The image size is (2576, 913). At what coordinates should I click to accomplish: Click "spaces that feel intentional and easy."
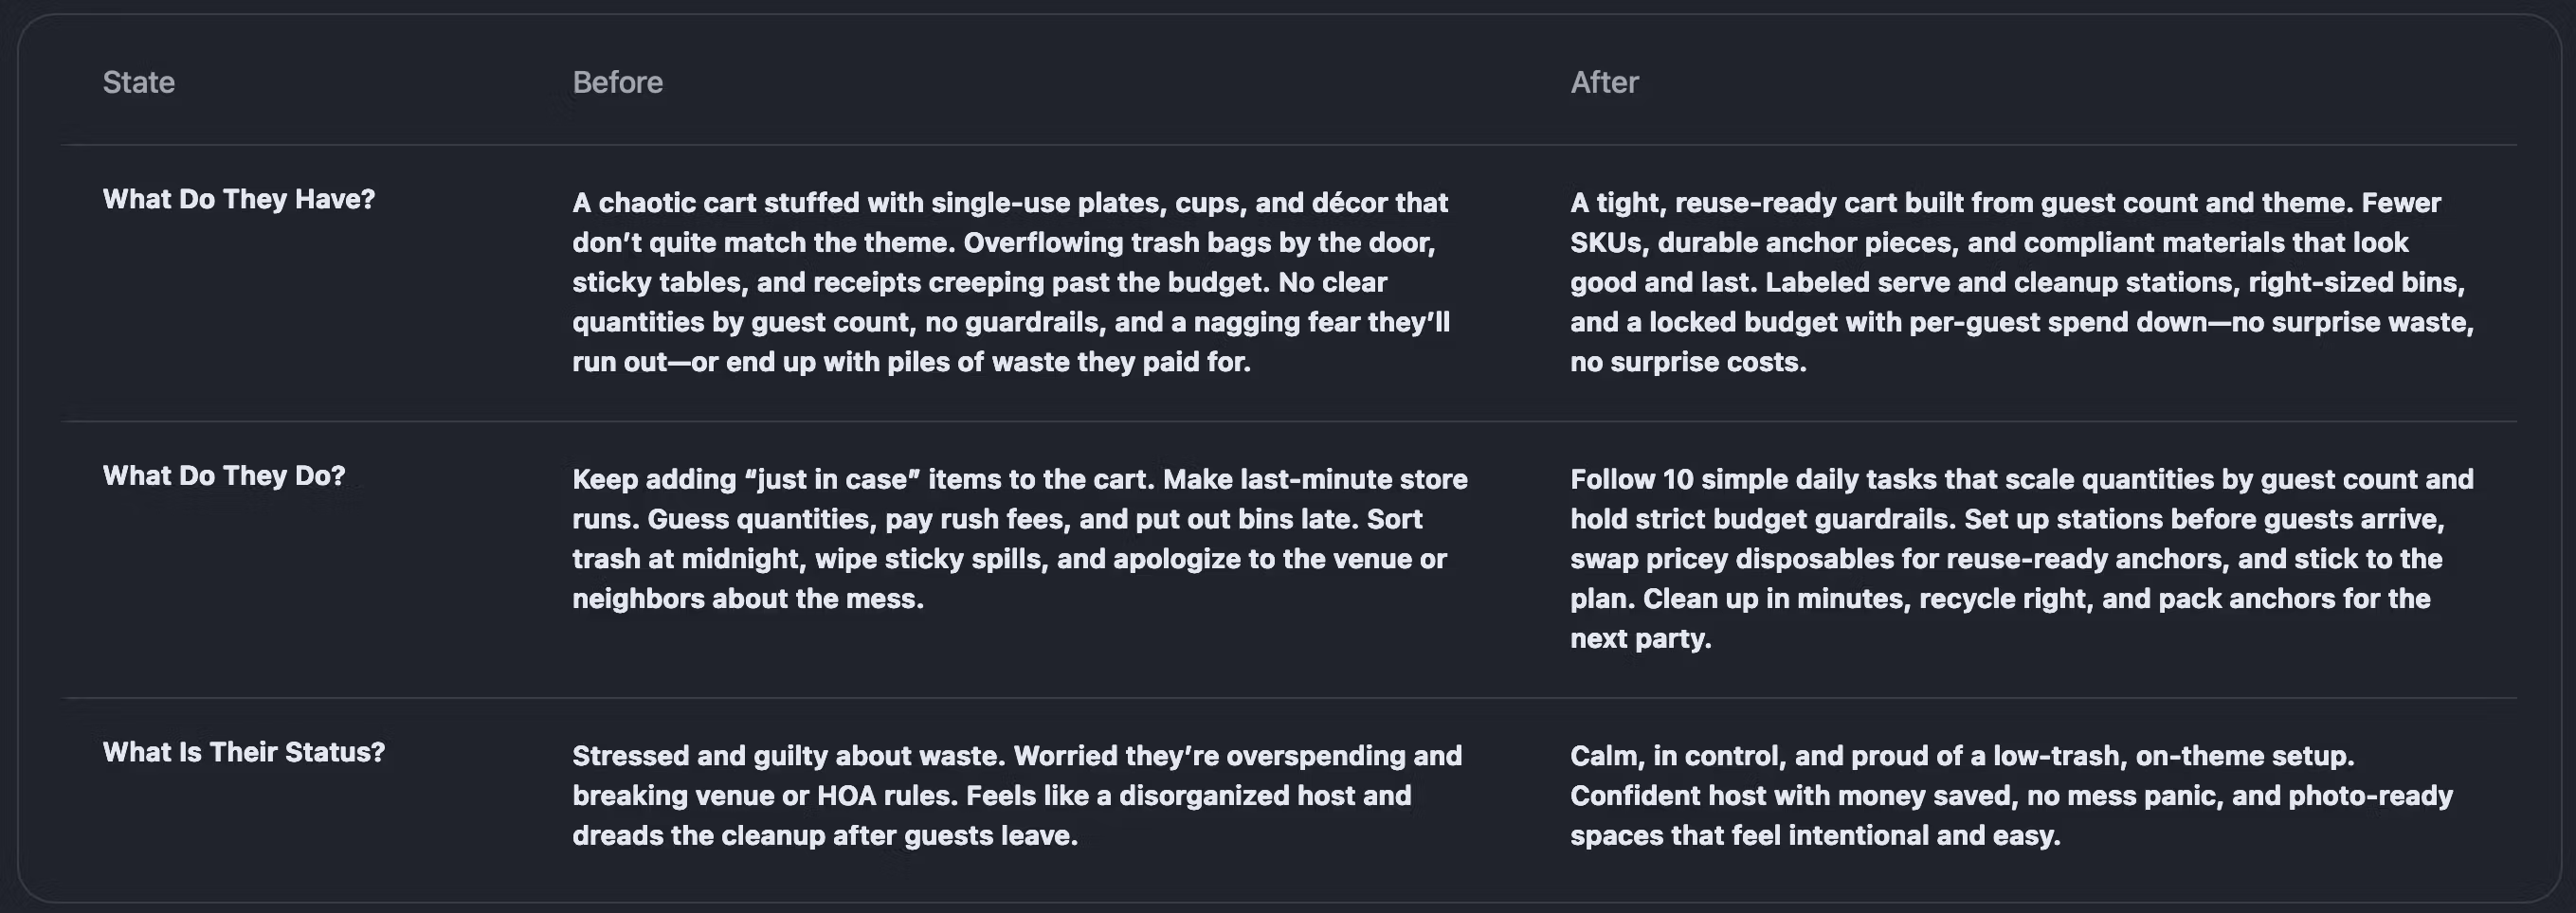pyautogui.click(x=1815, y=835)
